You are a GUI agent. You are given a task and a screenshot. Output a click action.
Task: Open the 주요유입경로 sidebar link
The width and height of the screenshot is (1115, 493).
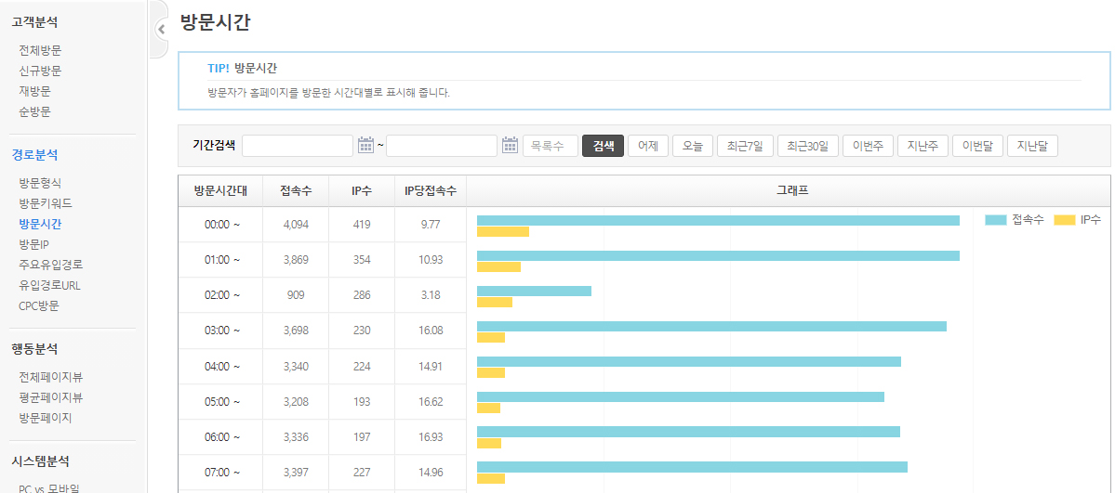pyautogui.click(x=50, y=265)
